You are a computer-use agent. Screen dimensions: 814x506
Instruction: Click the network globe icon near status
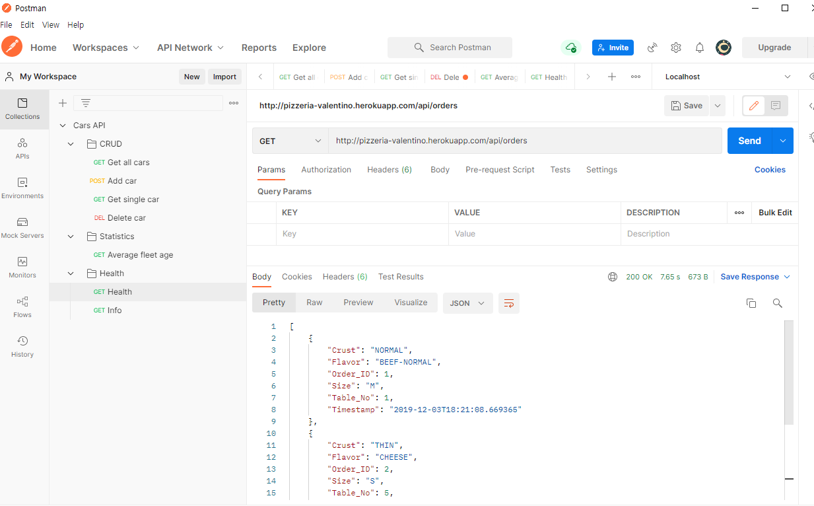coord(613,277)
